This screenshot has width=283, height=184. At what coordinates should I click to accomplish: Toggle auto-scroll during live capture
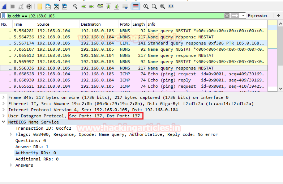[x=125, y=7]
